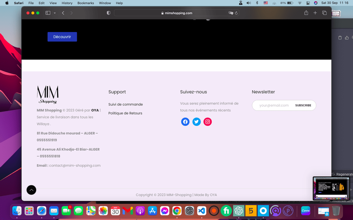Open the Help menu
Viewport: 353px width, 220px height.
click(119, 3)
